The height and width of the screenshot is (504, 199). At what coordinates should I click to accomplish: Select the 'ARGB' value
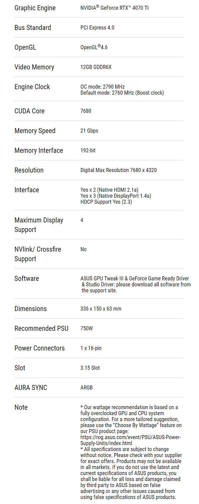[x=86, y=388]
